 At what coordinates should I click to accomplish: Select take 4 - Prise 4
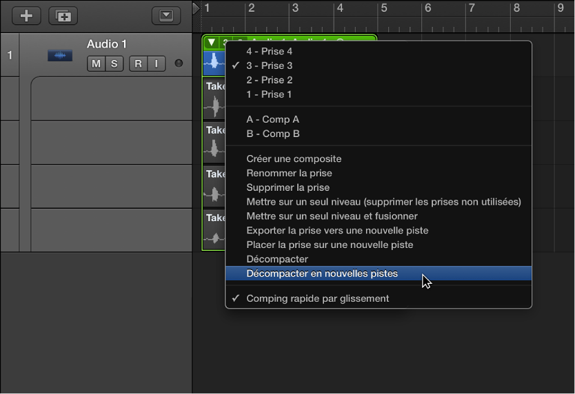pyautogui.click(x=269, y=51)
